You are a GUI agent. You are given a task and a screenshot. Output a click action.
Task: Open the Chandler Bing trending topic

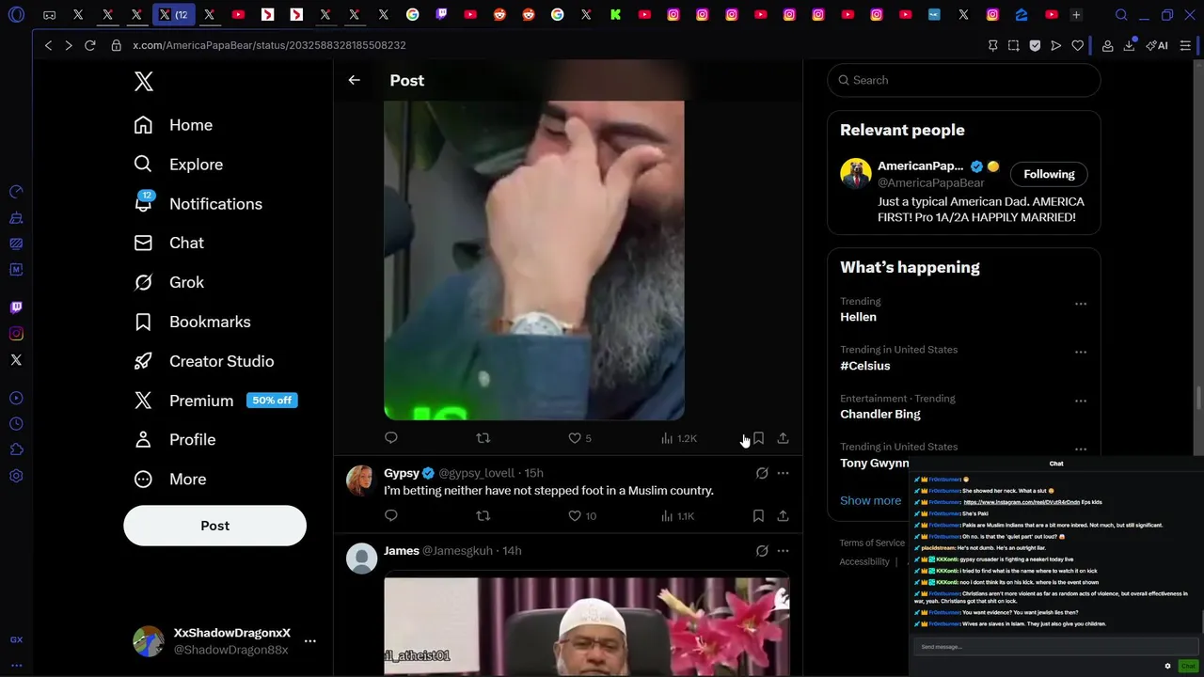click(880, 414)
